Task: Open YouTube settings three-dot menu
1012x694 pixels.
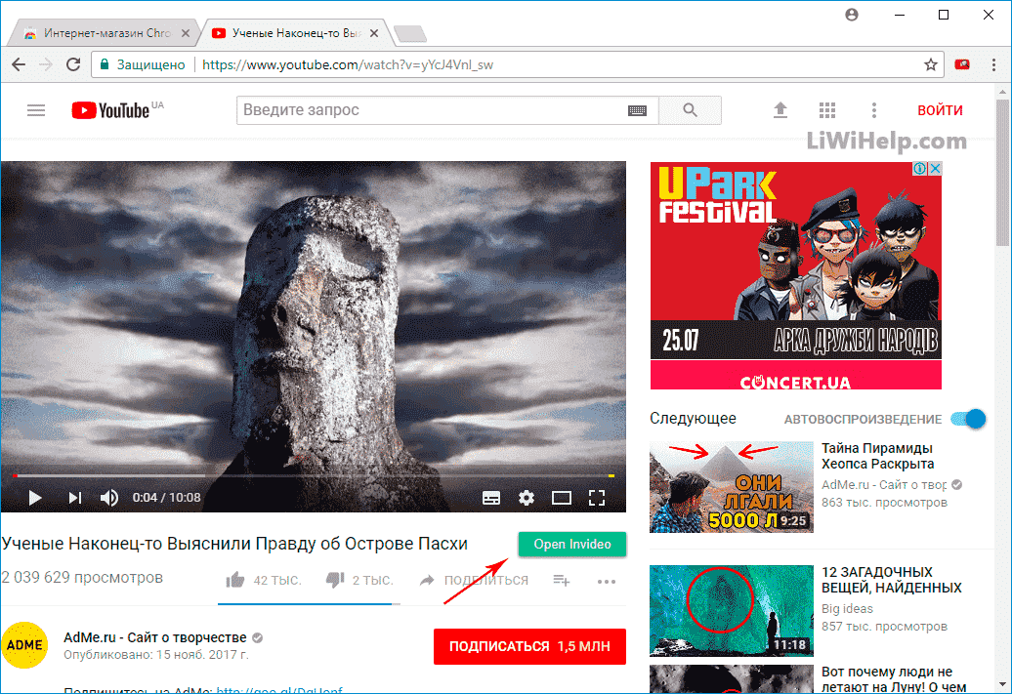Action: tap(874, 110)
